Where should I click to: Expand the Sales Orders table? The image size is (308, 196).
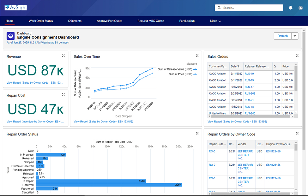297,56
